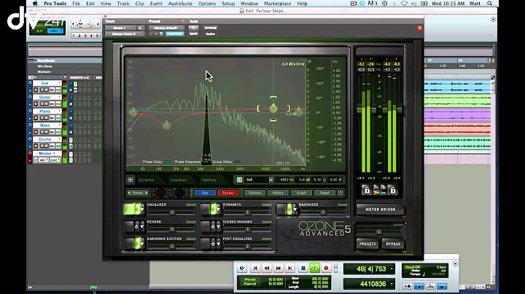Click the 6551 Hz frequency field

coord(287,180)
